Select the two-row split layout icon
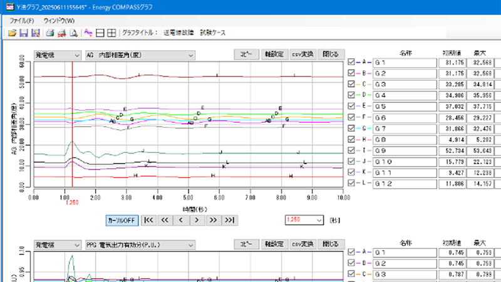Viewport: 501px width, 282px height. pos(100,33)
